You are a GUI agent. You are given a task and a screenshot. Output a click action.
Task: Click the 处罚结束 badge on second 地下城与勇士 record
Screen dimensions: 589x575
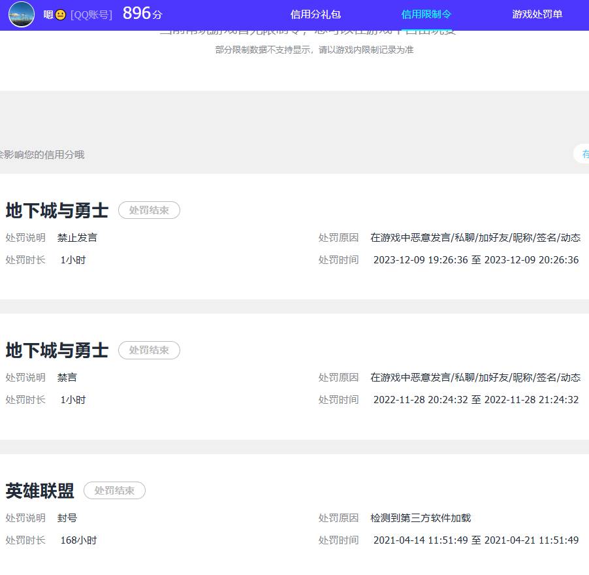(149, 350)
